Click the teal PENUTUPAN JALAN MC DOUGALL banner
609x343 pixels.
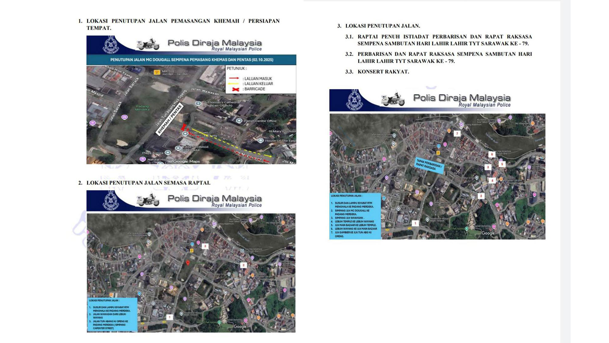[x=191, y=60]
